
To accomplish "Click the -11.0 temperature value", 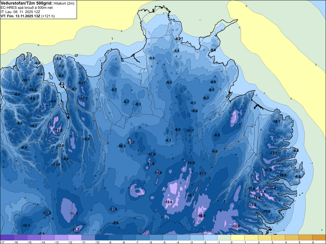I will click(113, 209).
